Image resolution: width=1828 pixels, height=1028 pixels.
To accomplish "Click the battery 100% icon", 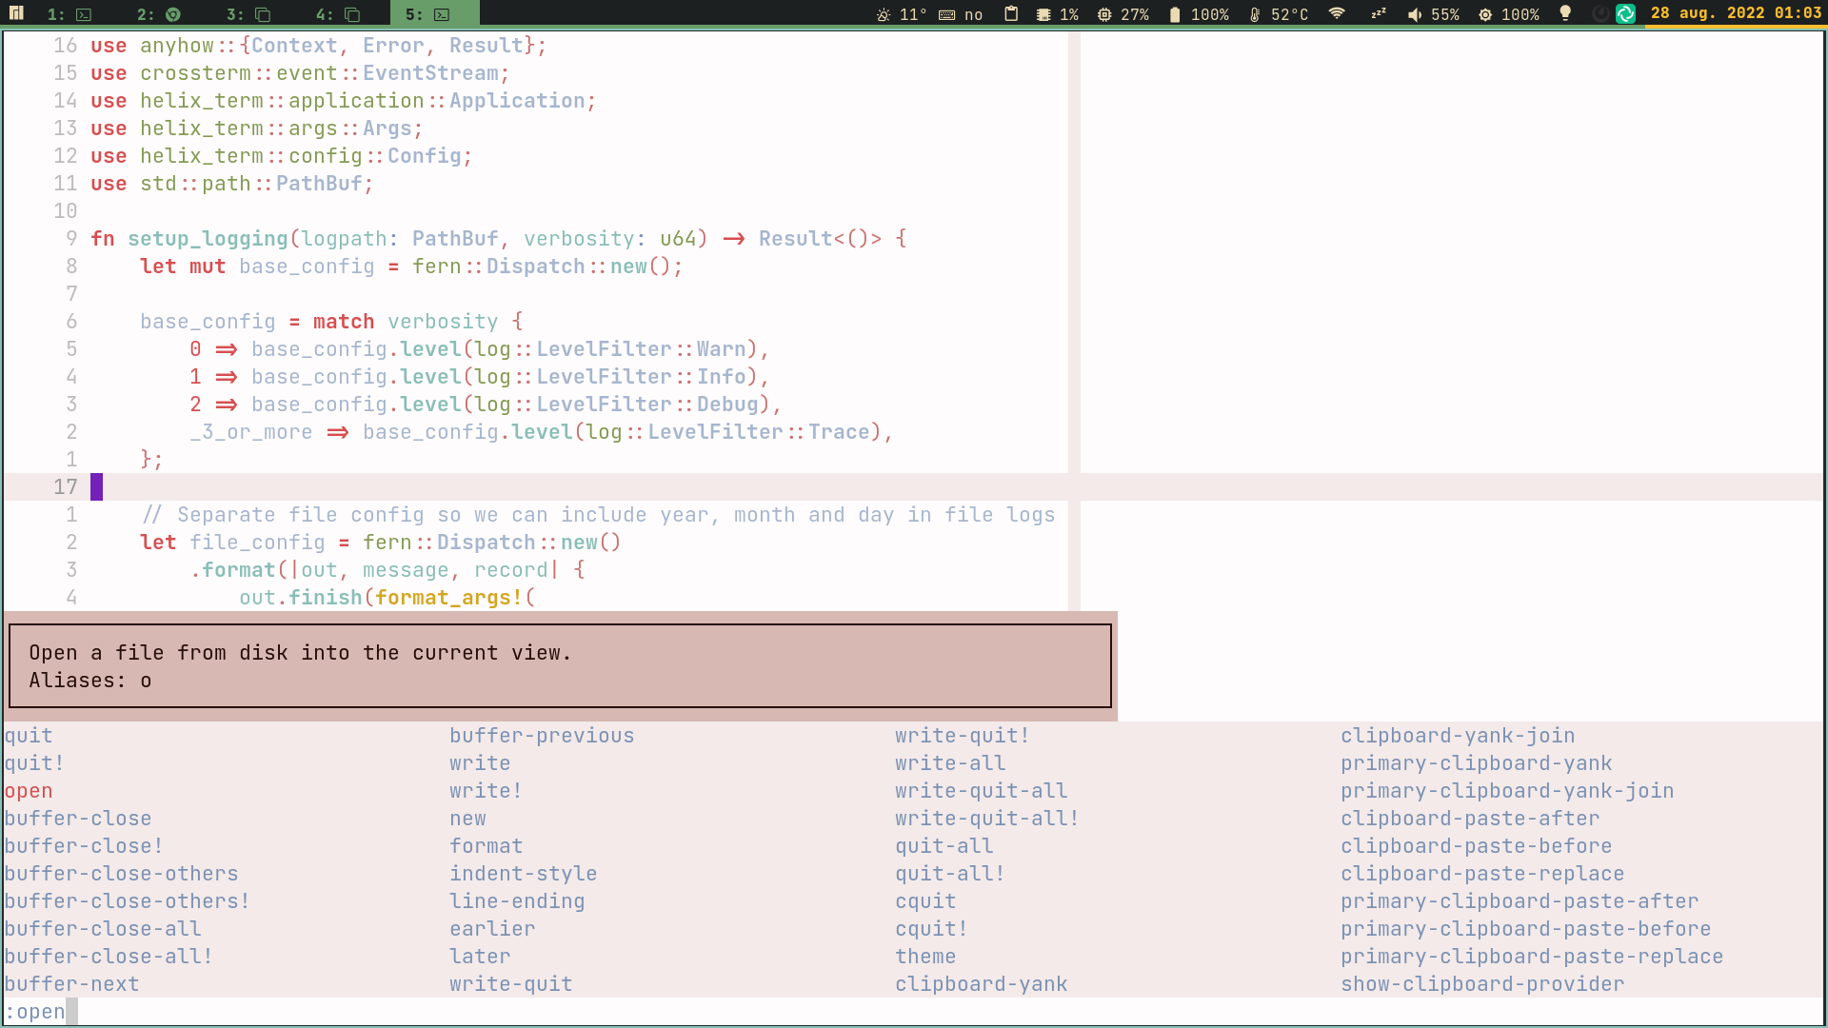I will pos(1175,14).
